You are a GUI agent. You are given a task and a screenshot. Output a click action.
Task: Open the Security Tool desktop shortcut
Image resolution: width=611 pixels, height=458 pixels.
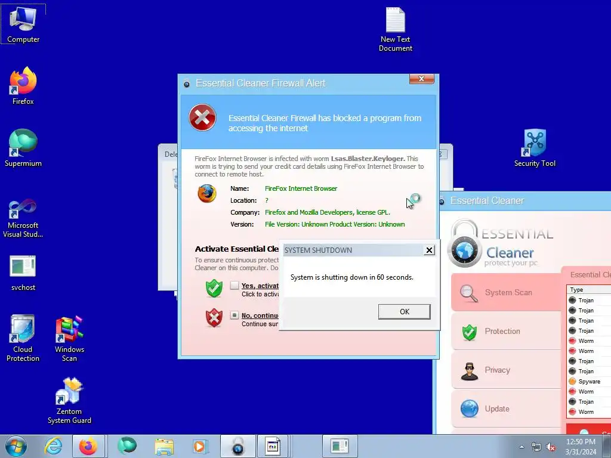tap(535, 148)
